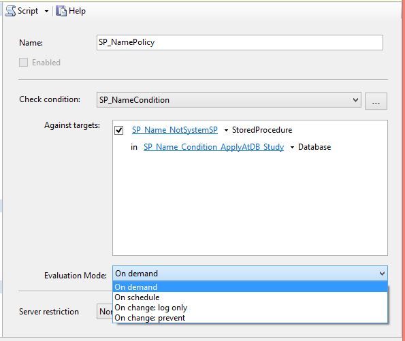405x341 pixels.
Task: Open the Check condition combo box
Action: click(229, 100)
